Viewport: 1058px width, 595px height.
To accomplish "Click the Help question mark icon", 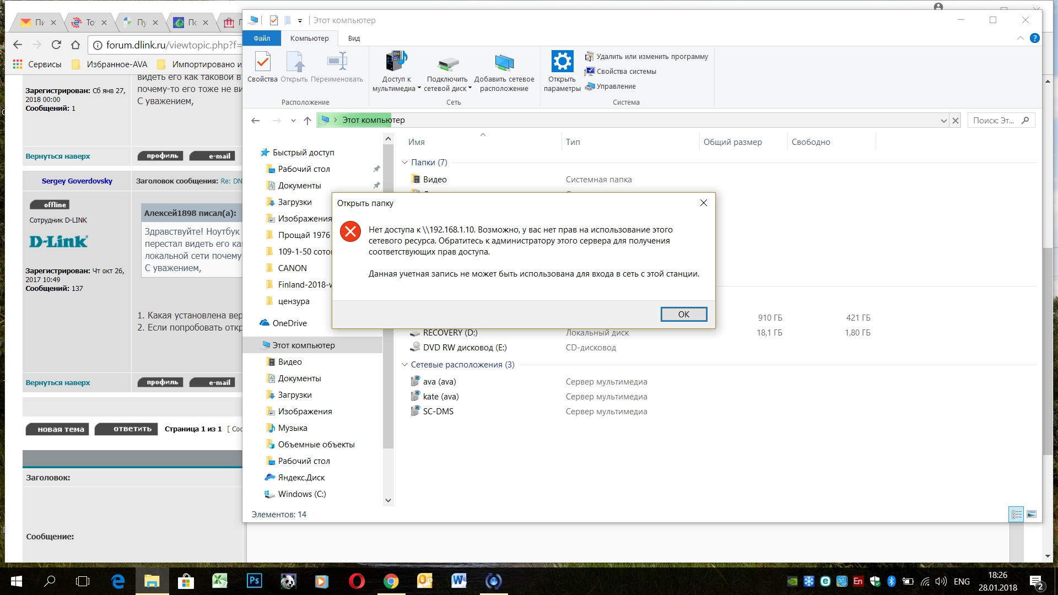I will tap(1034, 38).
